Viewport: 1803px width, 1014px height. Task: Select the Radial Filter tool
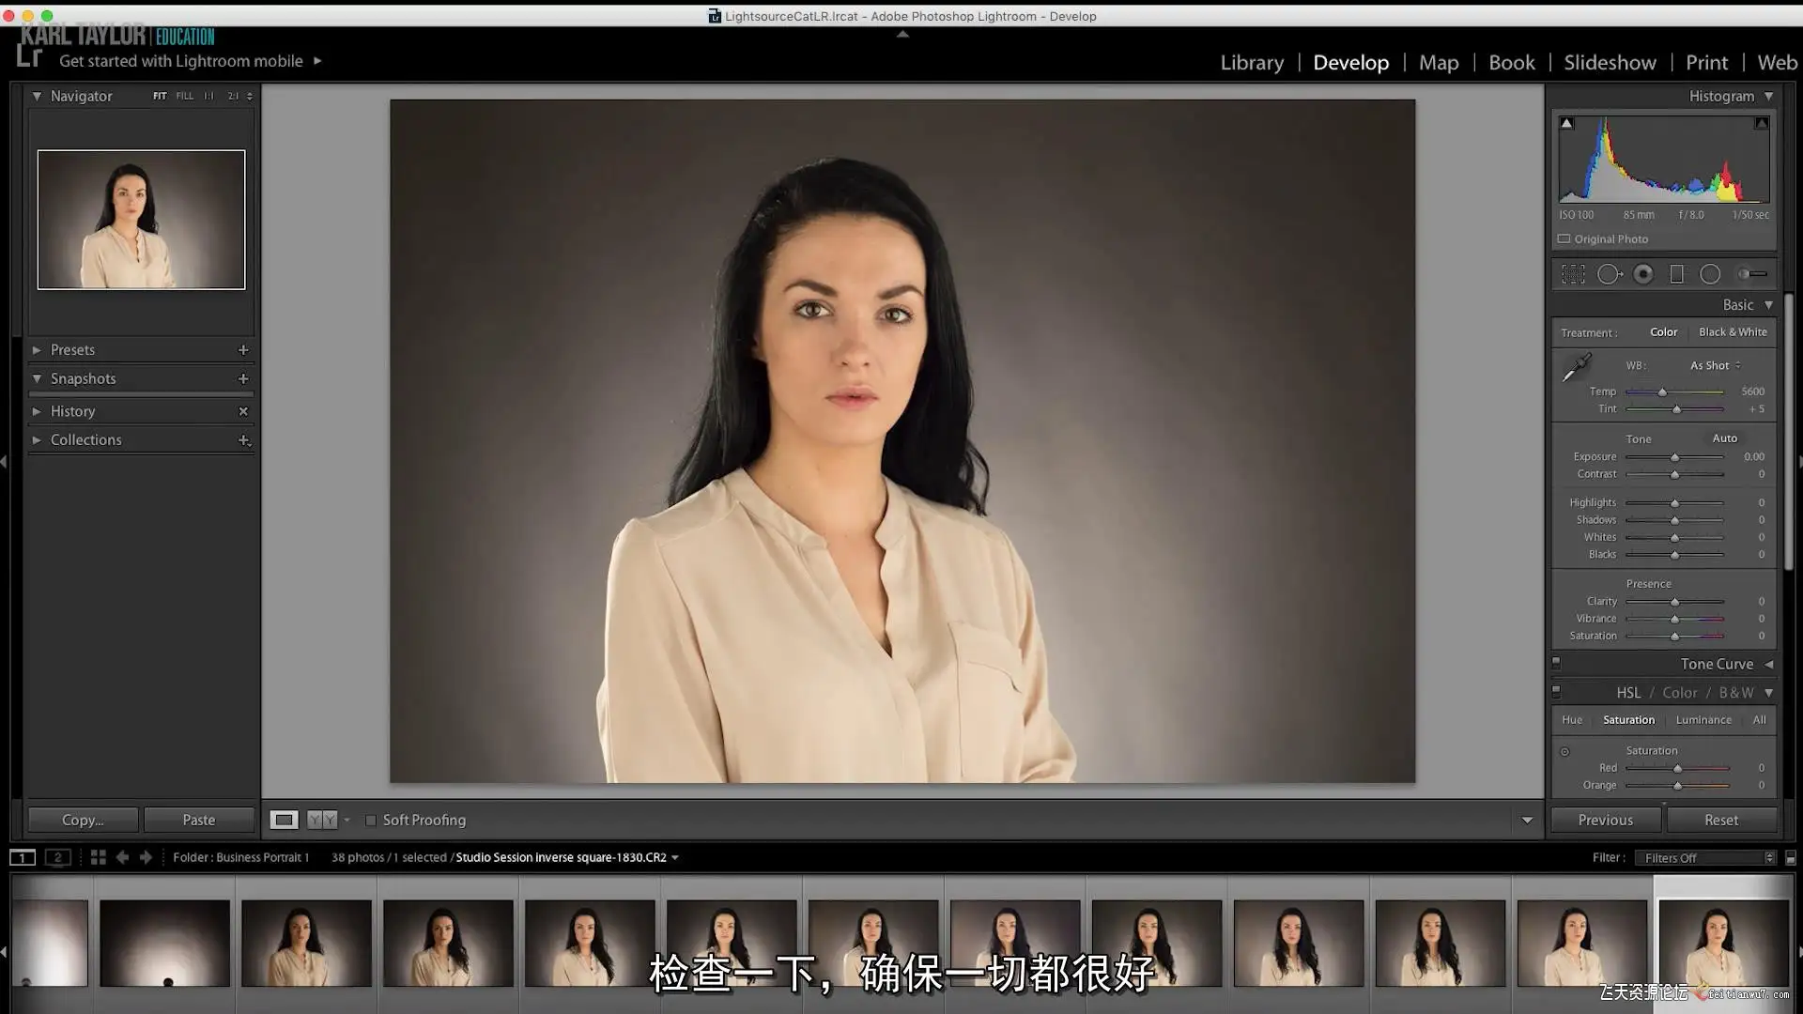pos(1710,274)
